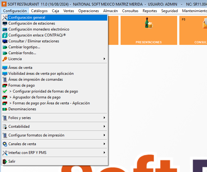This screenshot has width=207, height=172.
Task: Choose Configuración de estaciones
Action: pos(55,23)
